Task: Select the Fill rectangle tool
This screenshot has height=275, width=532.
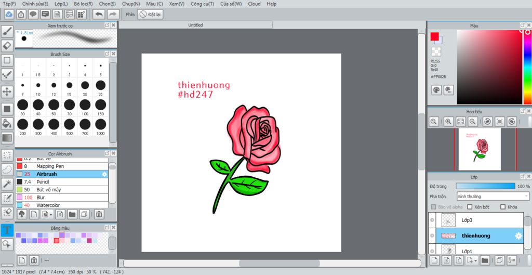Action: pos(7,109)
